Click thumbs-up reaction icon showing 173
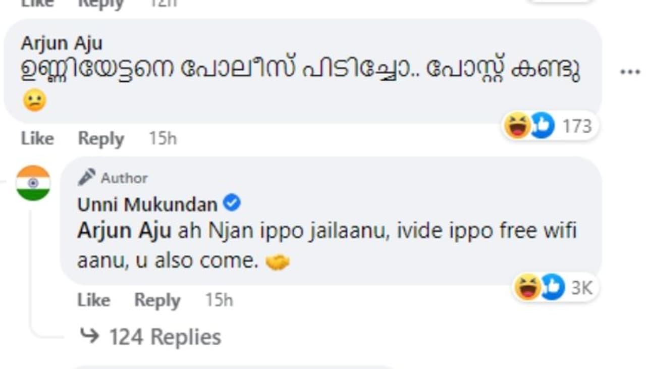 click(542, 126)
